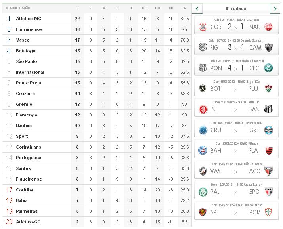Open Atlético-MG team in standings
Viewport: 283px width, 229px height.
[29, 19]
